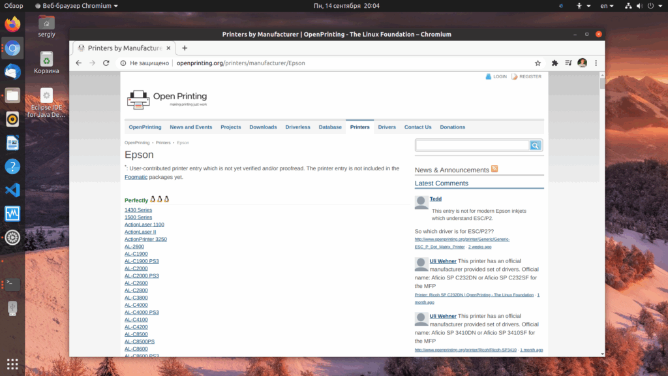
Task: Open News and Events nav item
Action: [x=191, y=127]
